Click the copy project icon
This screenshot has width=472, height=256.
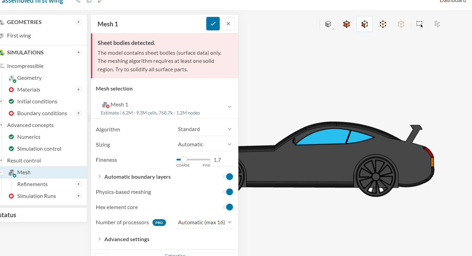tap(89, 2)
